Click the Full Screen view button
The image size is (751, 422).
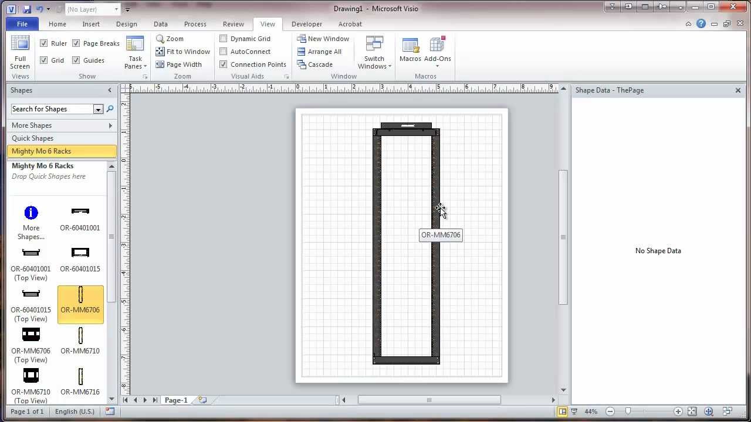click(20, 53)
